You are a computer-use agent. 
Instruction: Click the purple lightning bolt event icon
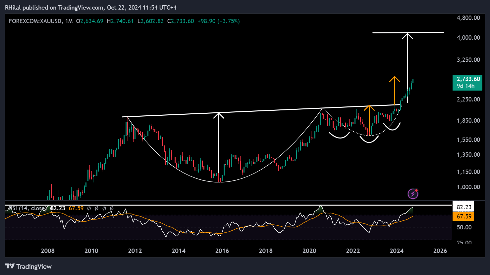pyautogui.click(x=413, y=194)
